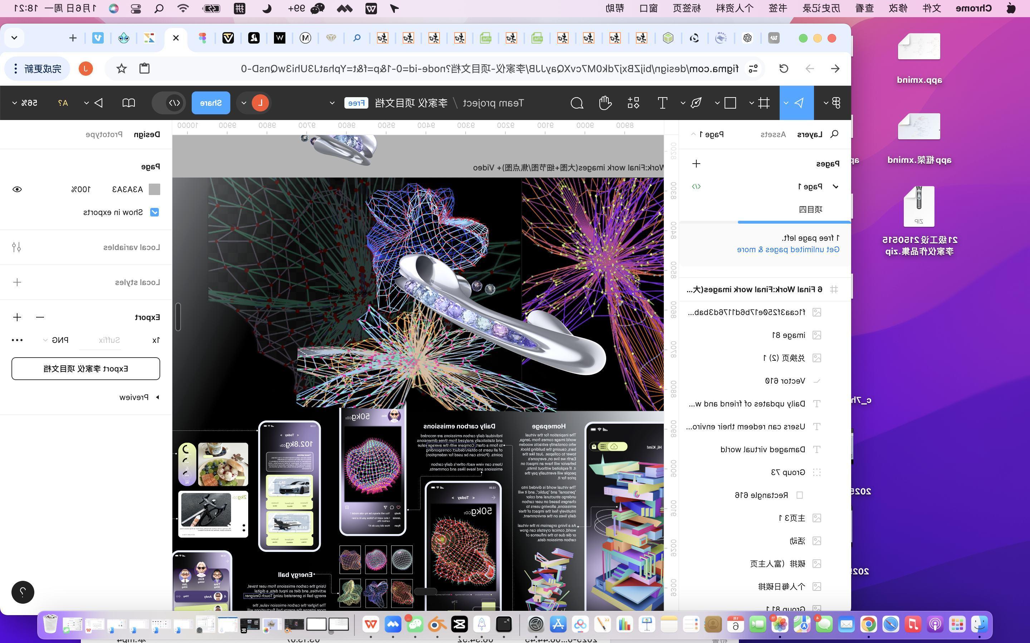
Task: Open the Resources components tool
Action: pos(633,103)
